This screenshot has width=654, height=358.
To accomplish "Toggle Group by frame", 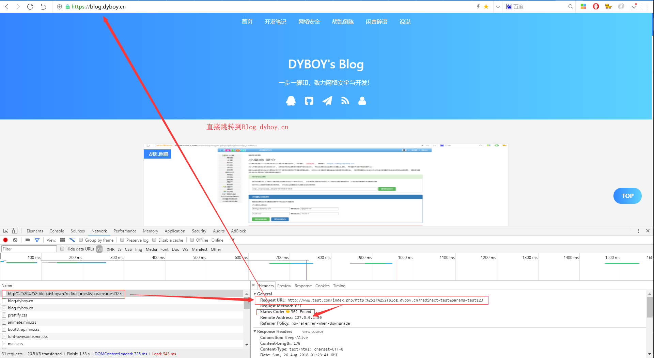I will tap(81, 240).
